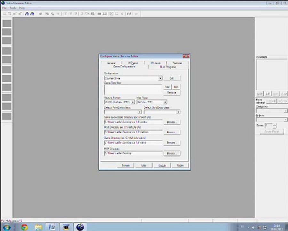Viewport: 288px width, 231px height.
Task: Browse for the RMF Directory
Action: point(172,153)
